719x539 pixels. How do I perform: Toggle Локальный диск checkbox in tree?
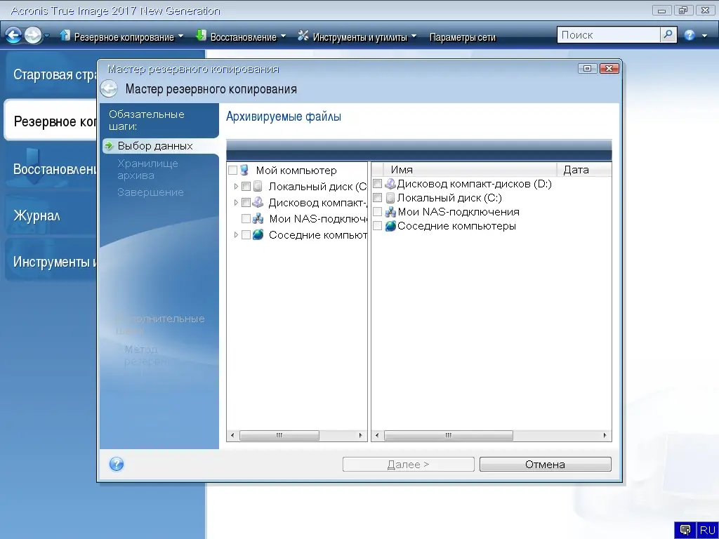coord(246,187)
